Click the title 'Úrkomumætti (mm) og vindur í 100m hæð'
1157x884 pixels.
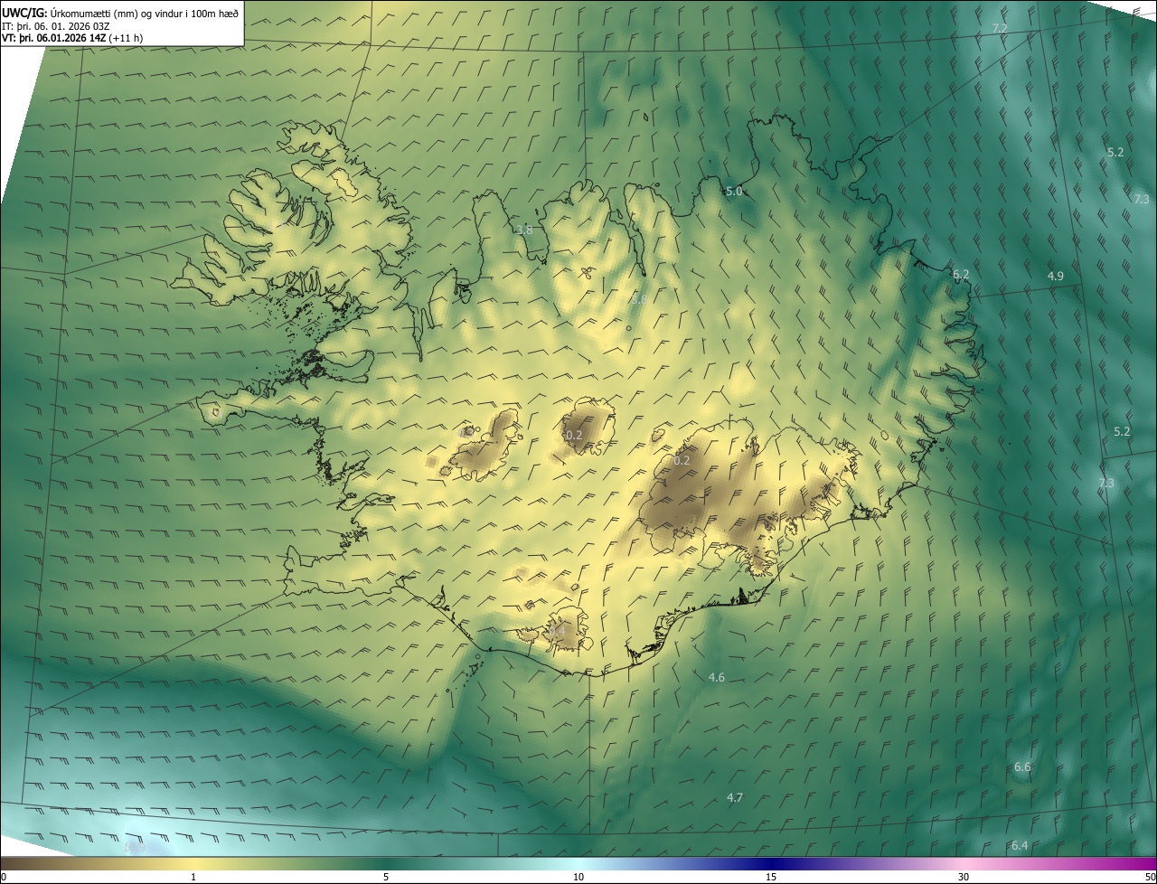(x=145, y=13)
